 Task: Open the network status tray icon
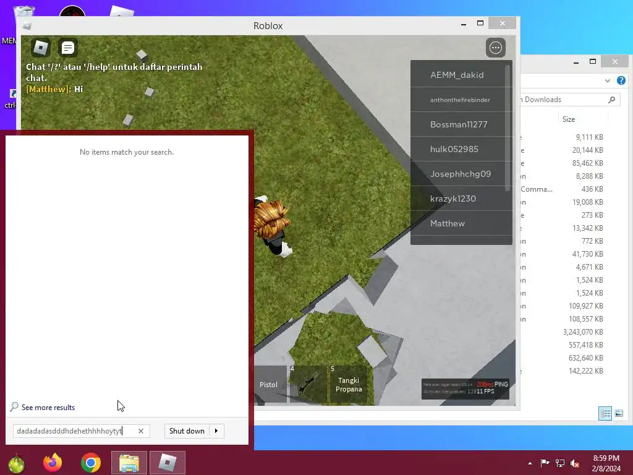click(x=560, y=463)
